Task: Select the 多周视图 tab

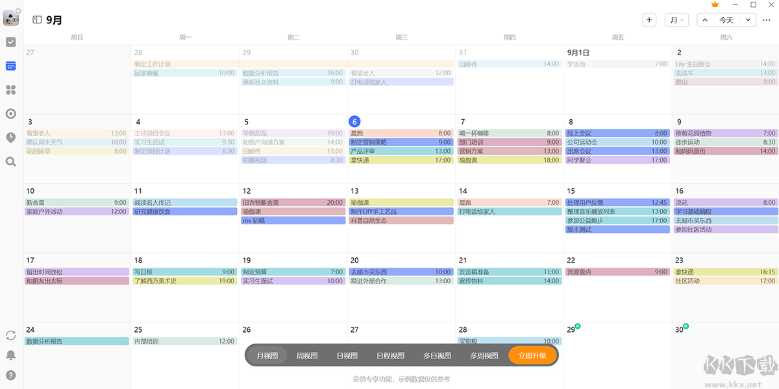Action: tap(484, 355)
